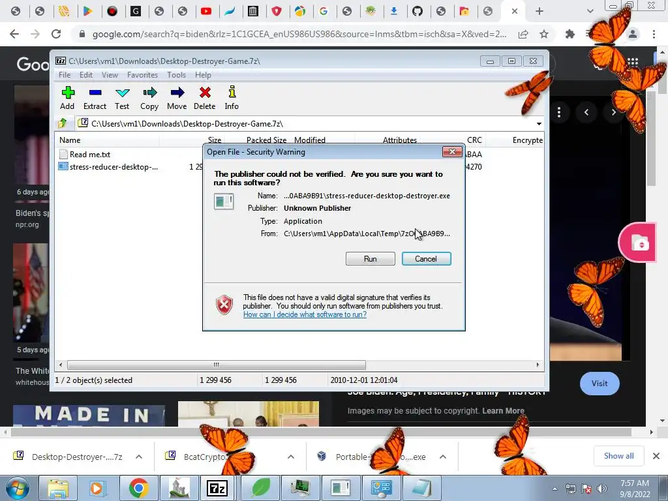Screen dimensions: 668x501
Task: Bookmark this page with the star icon
Action: (544, 34)
